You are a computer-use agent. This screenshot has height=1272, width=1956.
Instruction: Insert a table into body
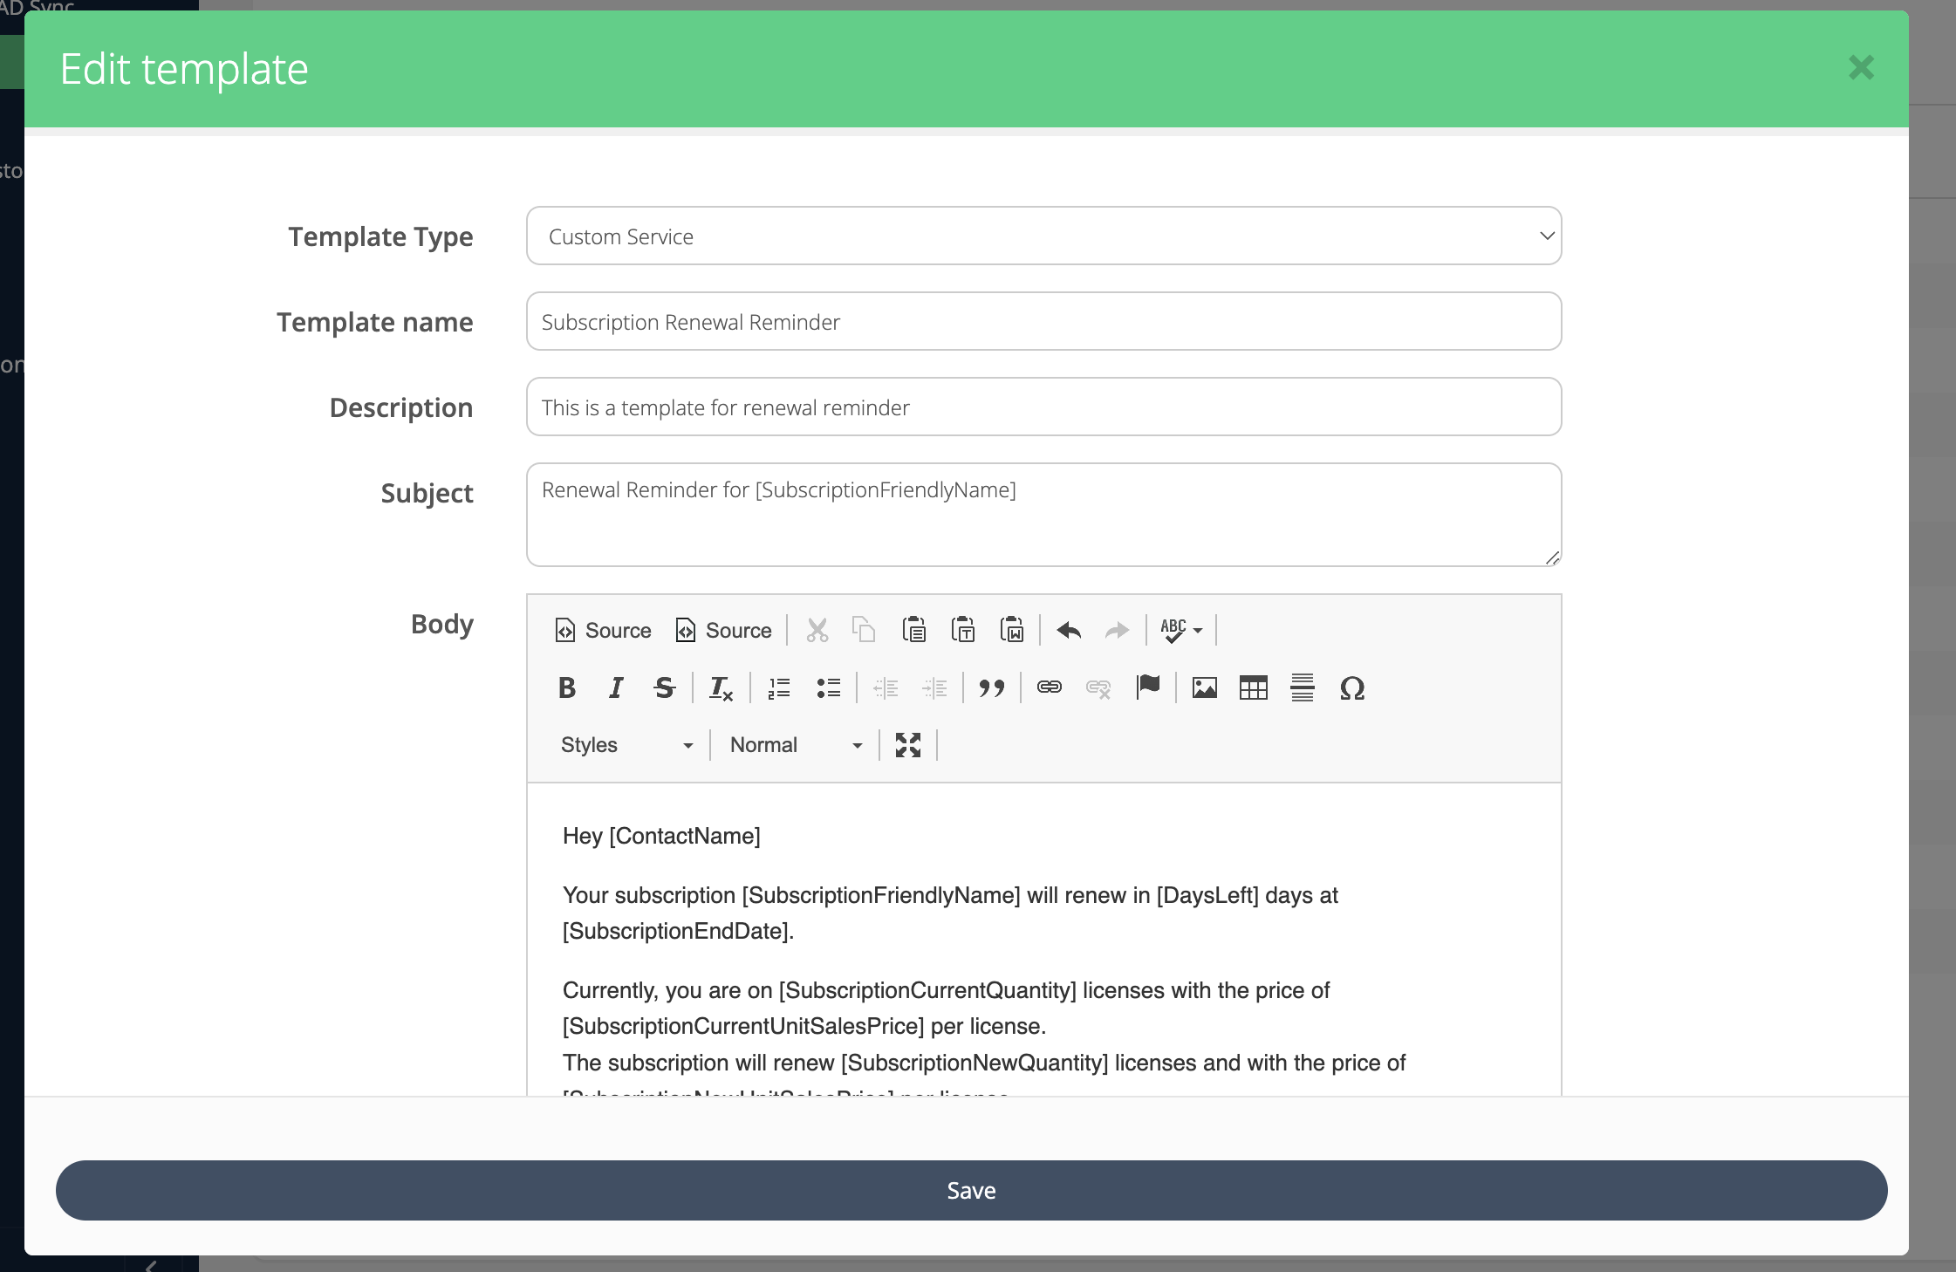click(1254, 688)
